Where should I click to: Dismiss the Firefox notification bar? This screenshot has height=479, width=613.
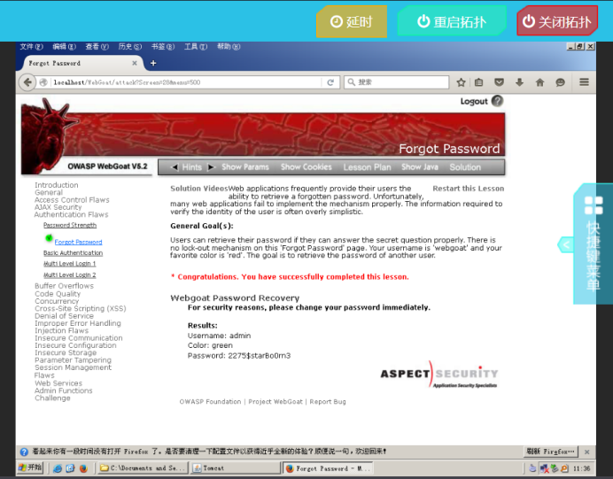[x=586, y=452]
